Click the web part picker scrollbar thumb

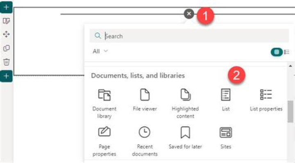click(290, 112)
